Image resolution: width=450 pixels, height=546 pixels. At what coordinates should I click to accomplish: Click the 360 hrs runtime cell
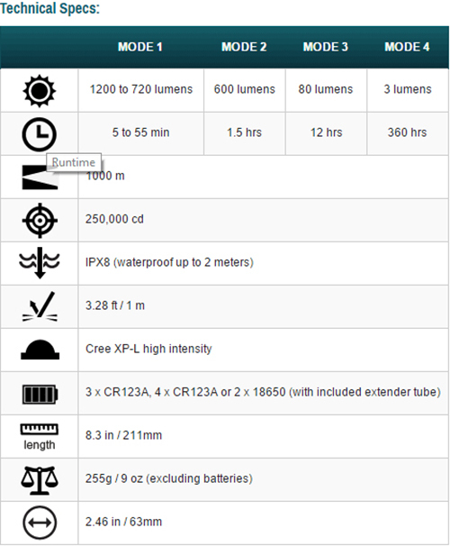[x=407, y=133]
